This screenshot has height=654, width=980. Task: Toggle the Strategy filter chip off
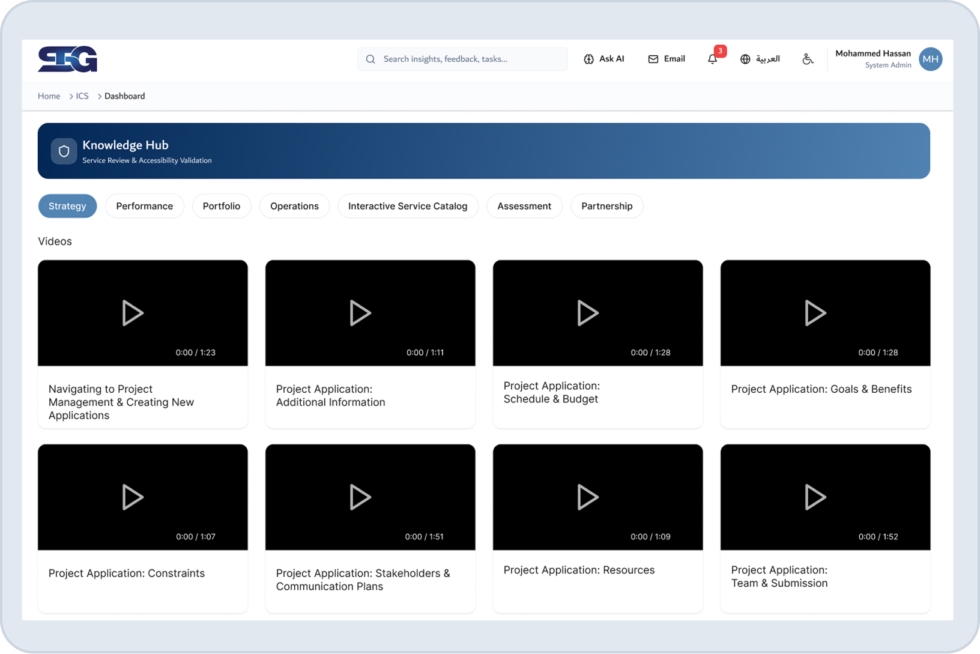tap(67, 206)
